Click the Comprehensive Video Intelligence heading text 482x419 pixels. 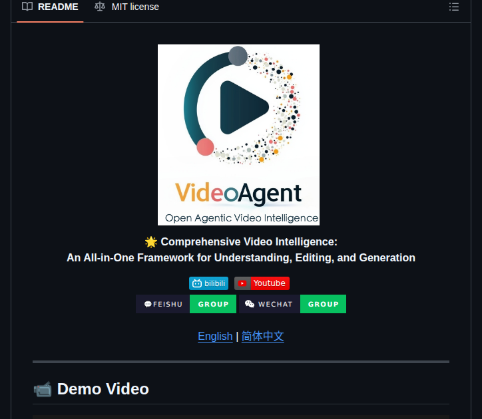[x=249, y=241]
